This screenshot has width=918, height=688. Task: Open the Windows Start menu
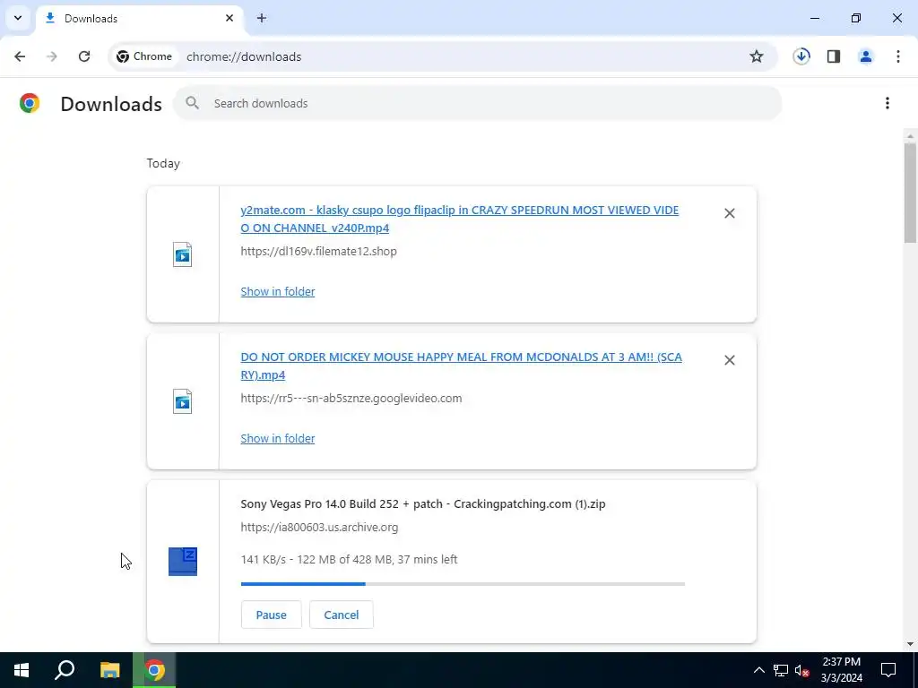point(22,670)
